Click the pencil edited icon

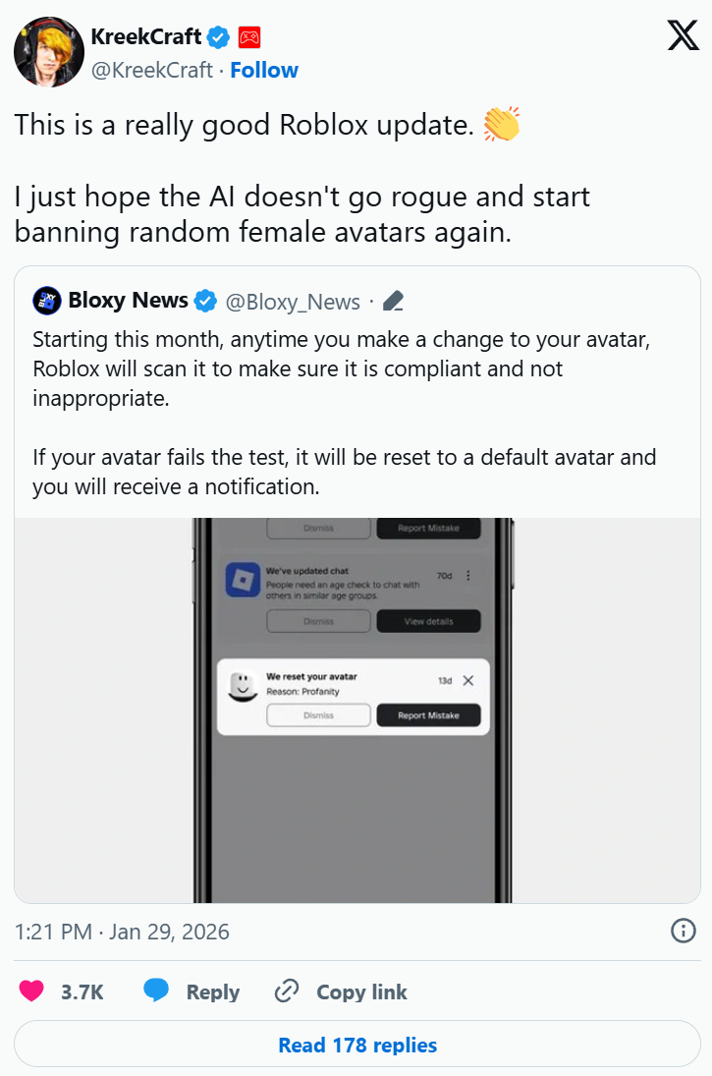click(x=394, y=301)
